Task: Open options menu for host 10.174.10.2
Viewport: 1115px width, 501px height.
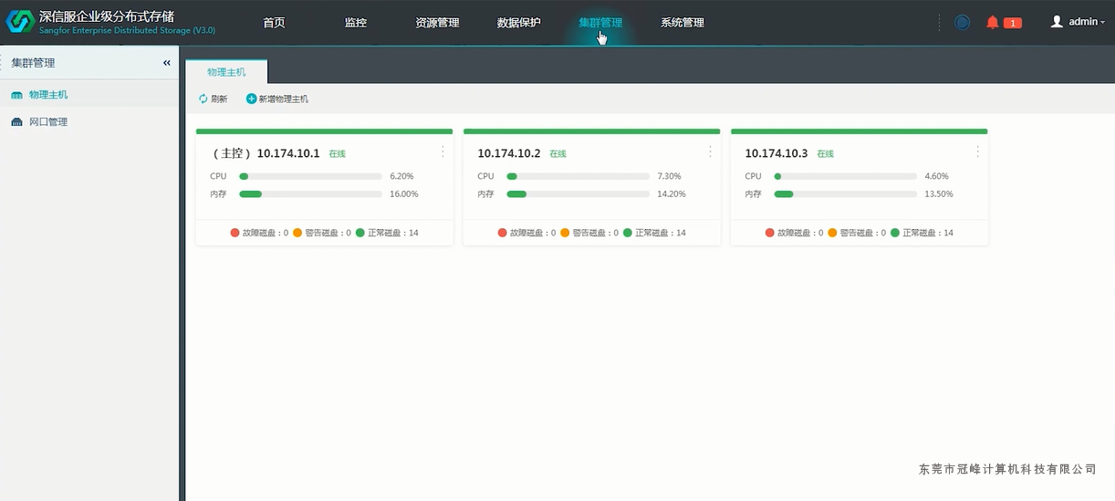Action: coord(710,151)
